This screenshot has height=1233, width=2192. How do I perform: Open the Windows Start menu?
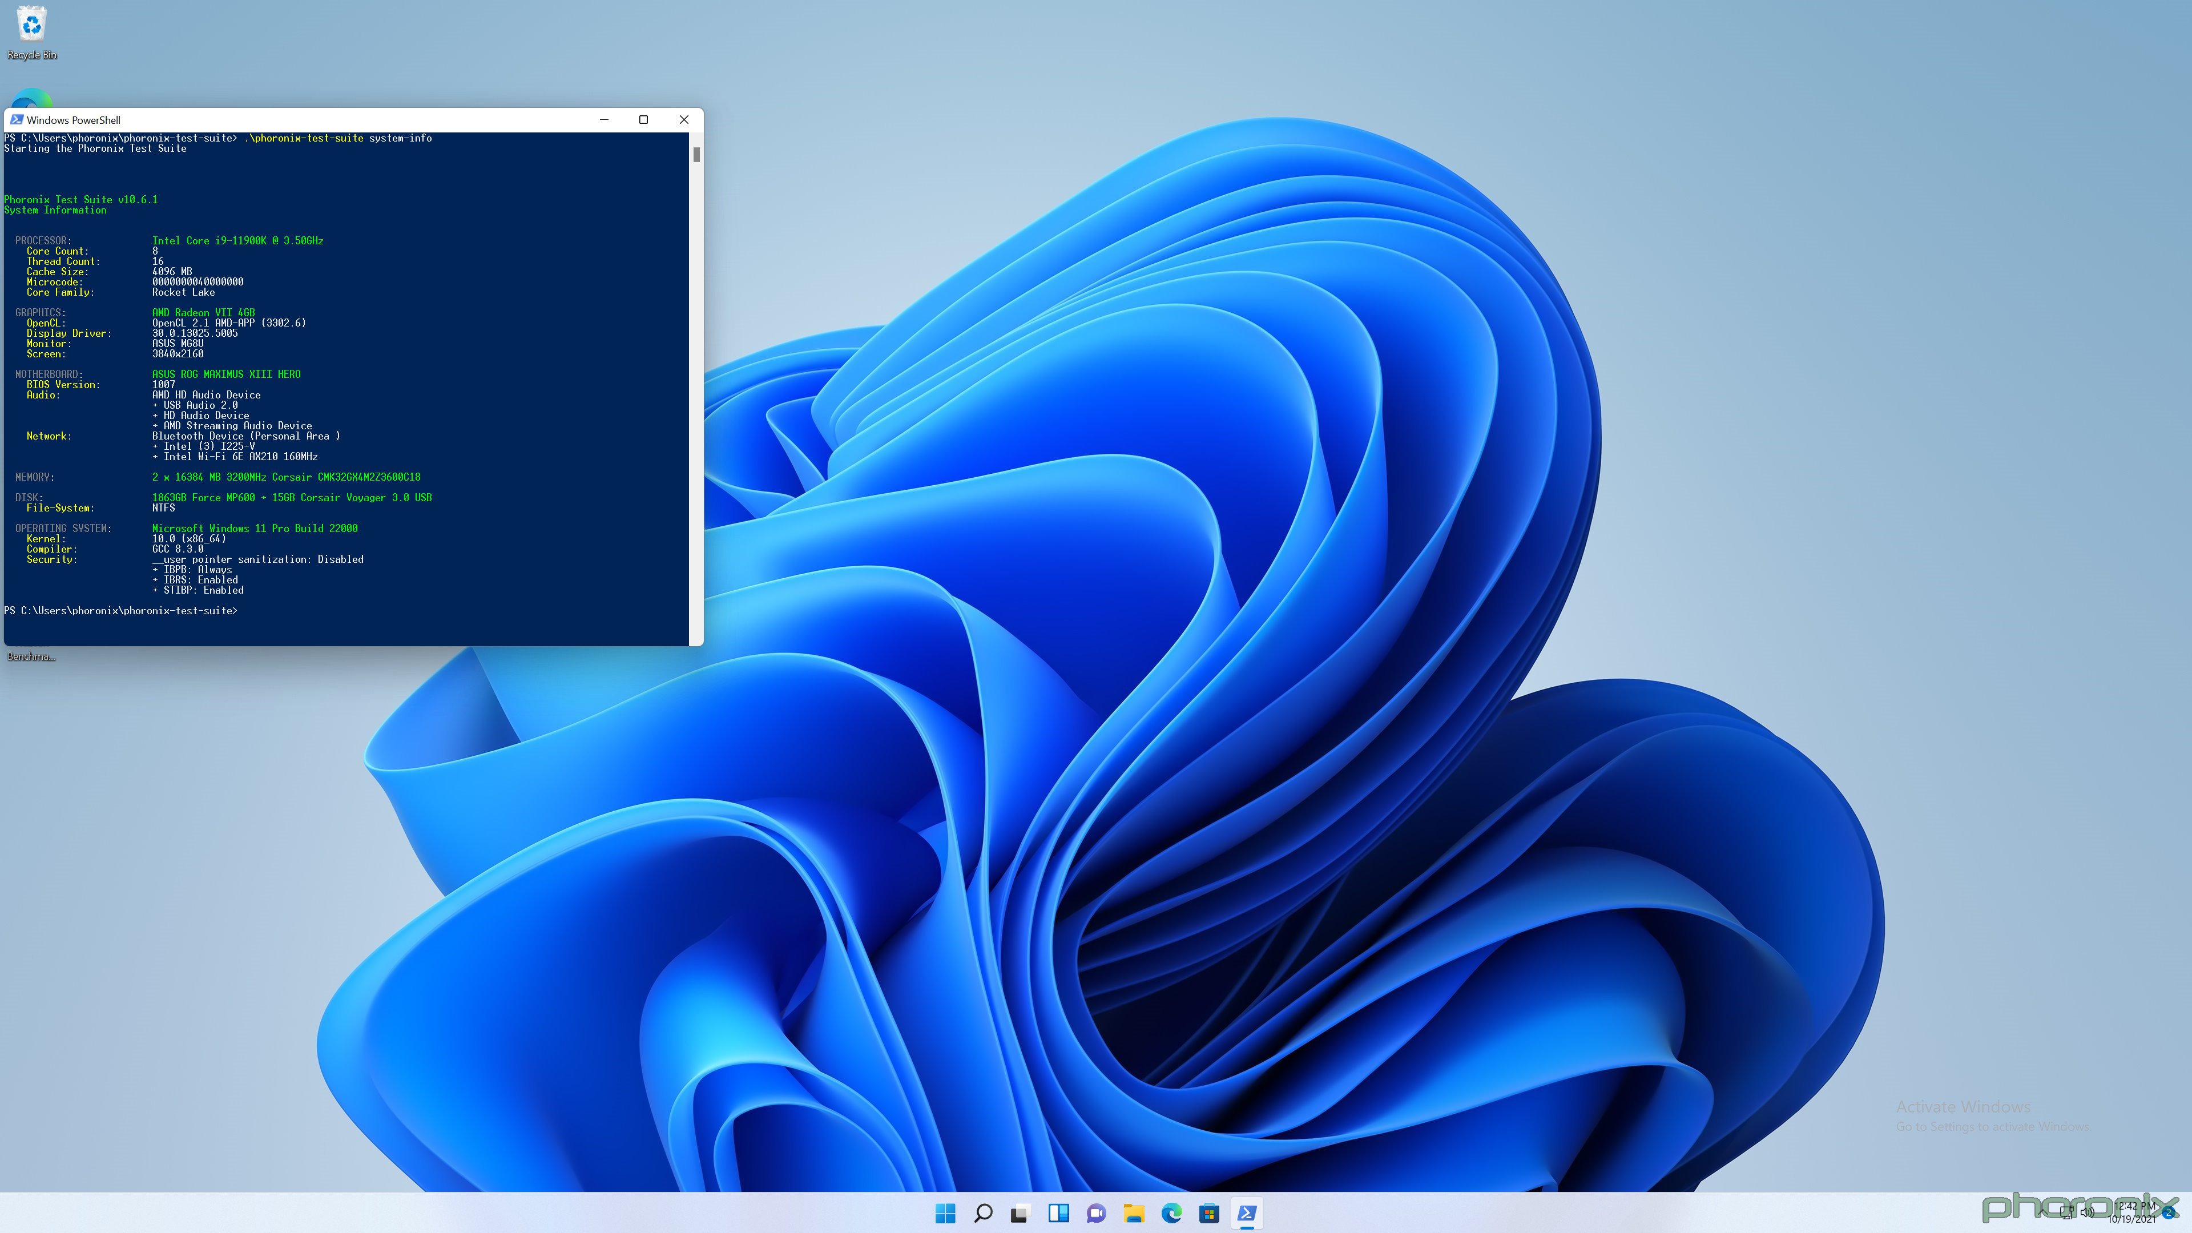pyautogui.click(x=945, y=1214)
